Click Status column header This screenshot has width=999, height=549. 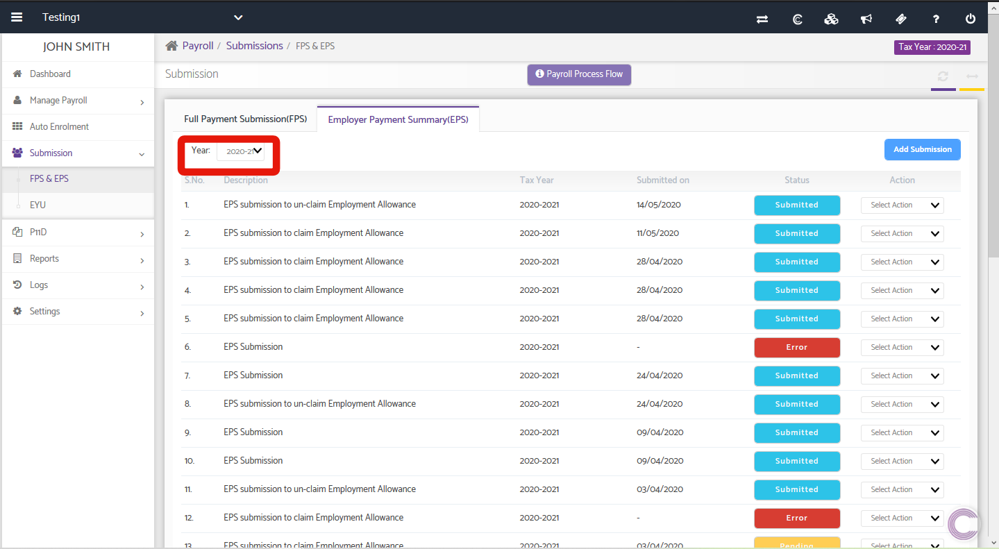coord(797,180)
